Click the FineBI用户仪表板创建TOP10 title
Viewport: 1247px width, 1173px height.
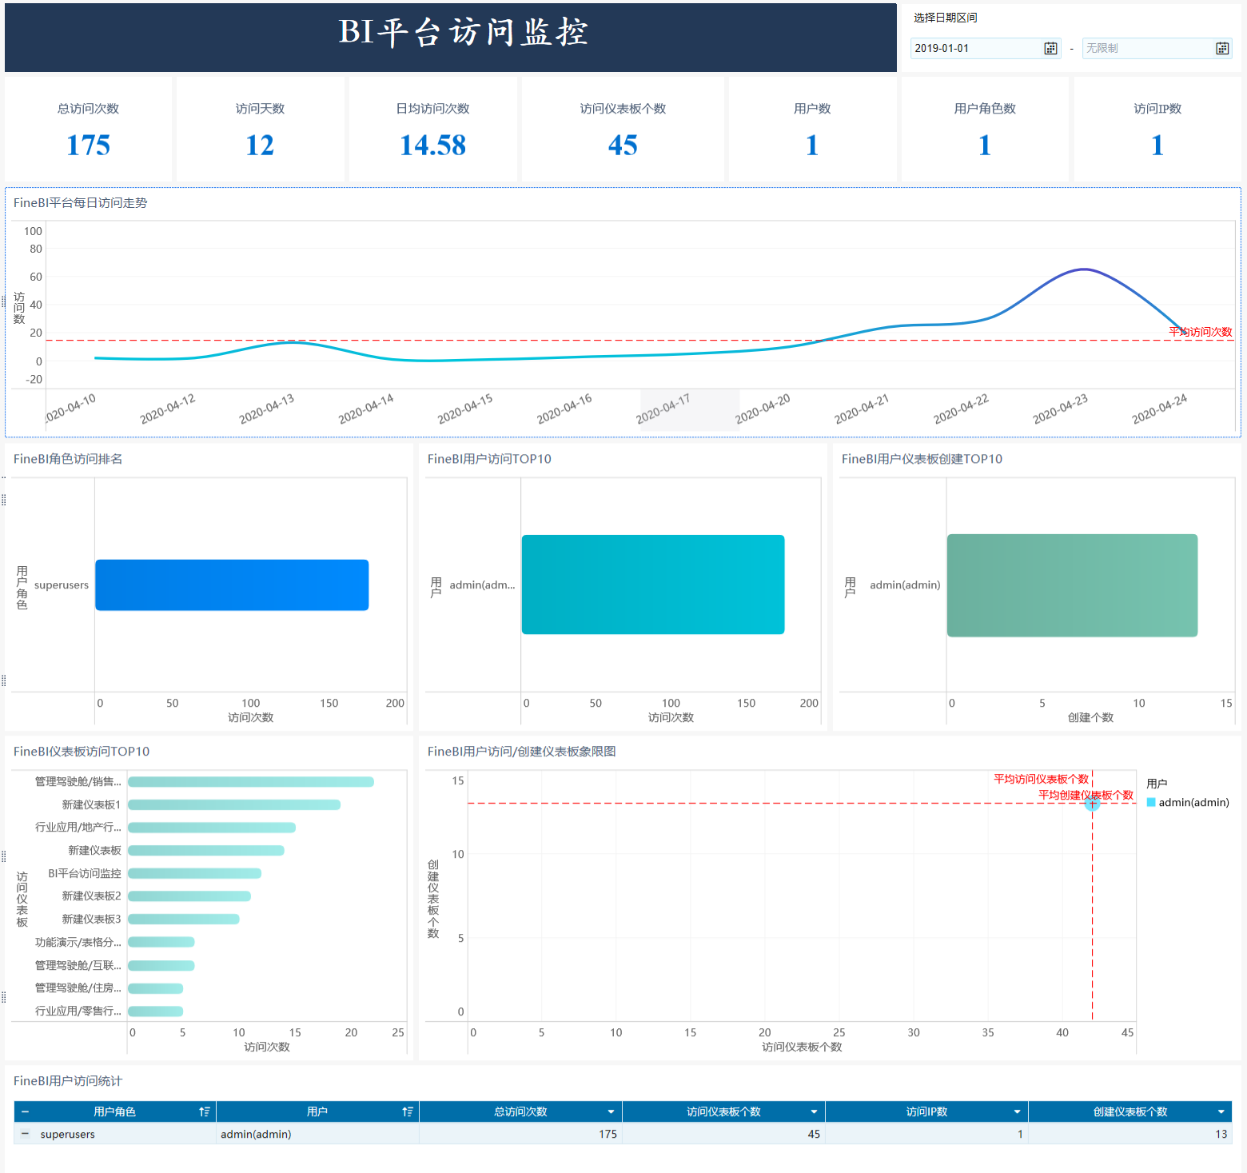click(922, 459)
